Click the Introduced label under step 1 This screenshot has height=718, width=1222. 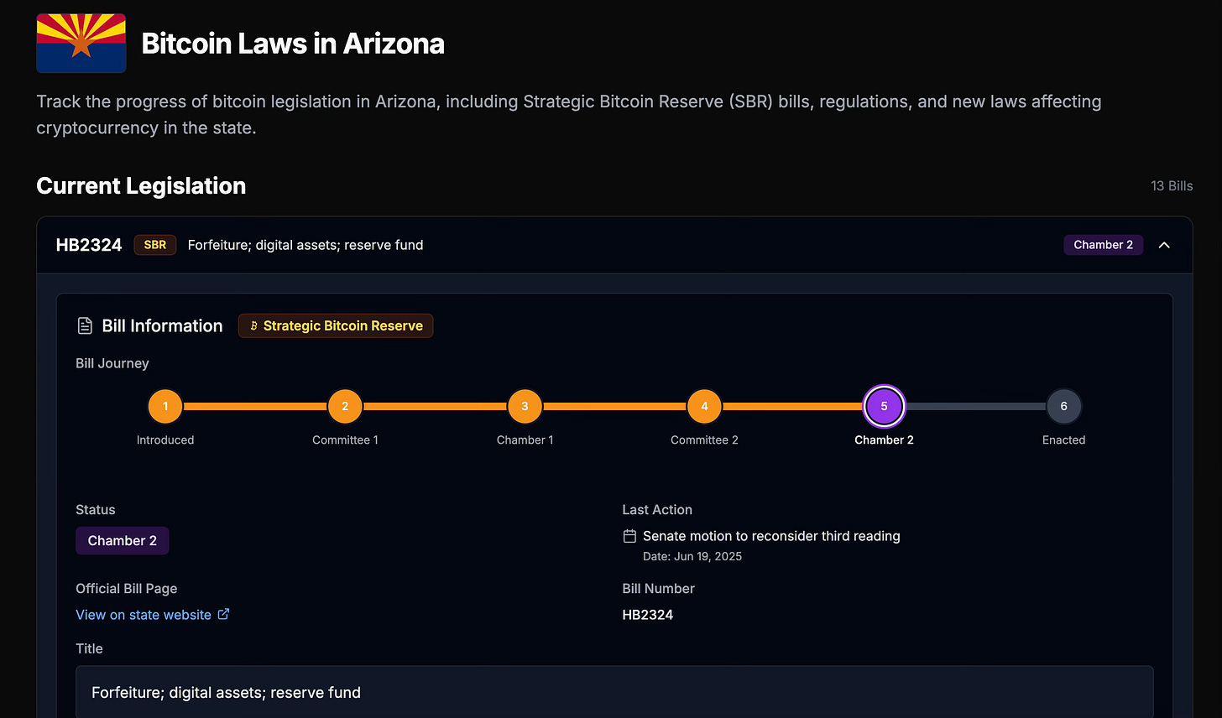[165, 440]
